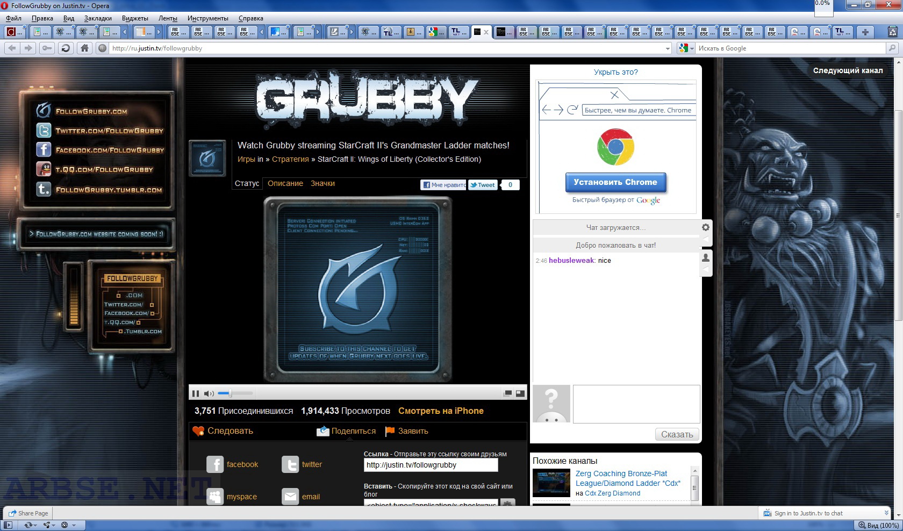This screenshot has height=531, width=903.
Task: Click the Следовать follow heart
Action: click(198, 431)
